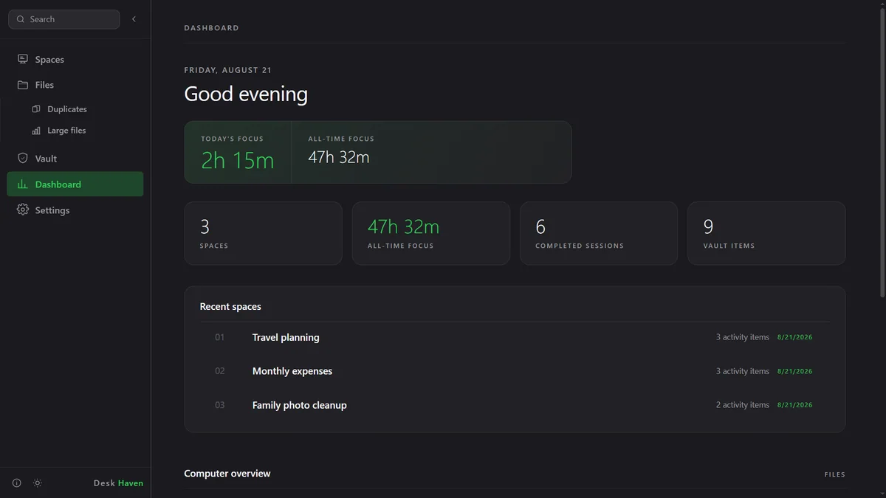Click the Today's Focus 2h 15m value

tap(237, 160)
